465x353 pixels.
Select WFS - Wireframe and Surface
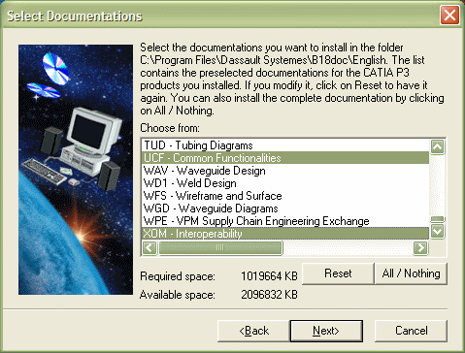[285, 196]
